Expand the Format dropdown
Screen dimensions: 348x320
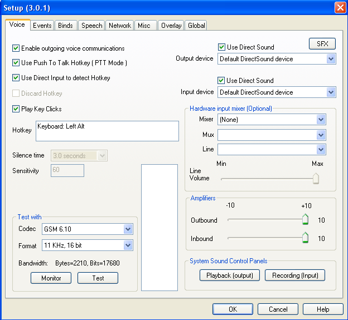pos(128,245)
